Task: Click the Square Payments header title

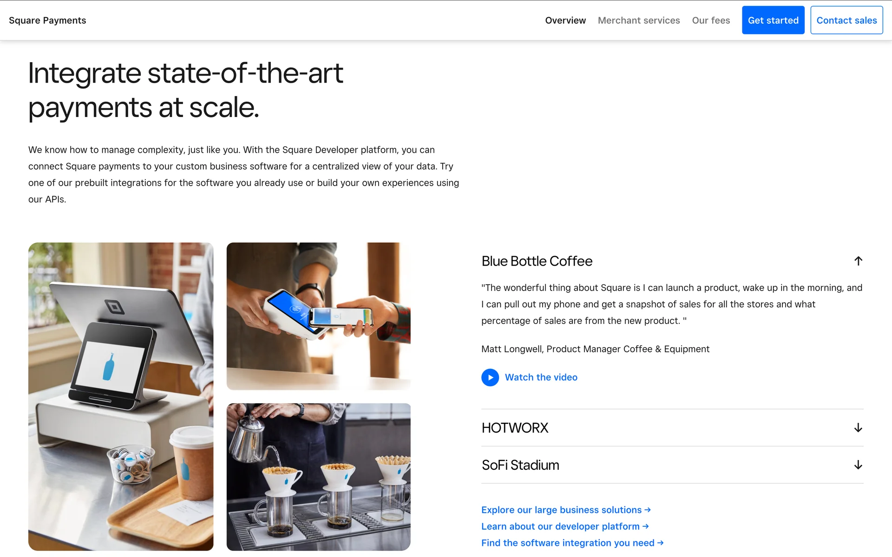Action: click(x=47, y=20)
